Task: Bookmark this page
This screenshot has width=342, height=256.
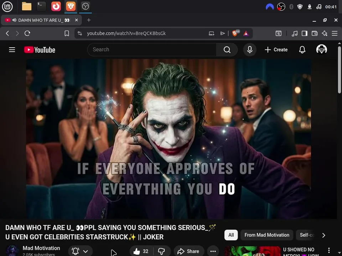Action: pos(67,33)
